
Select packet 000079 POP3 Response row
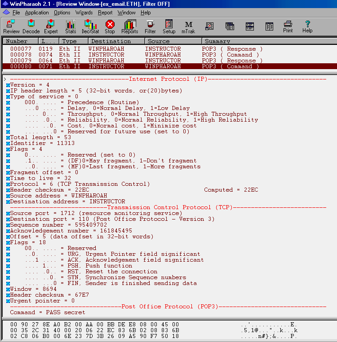click(x=135, y=61)
